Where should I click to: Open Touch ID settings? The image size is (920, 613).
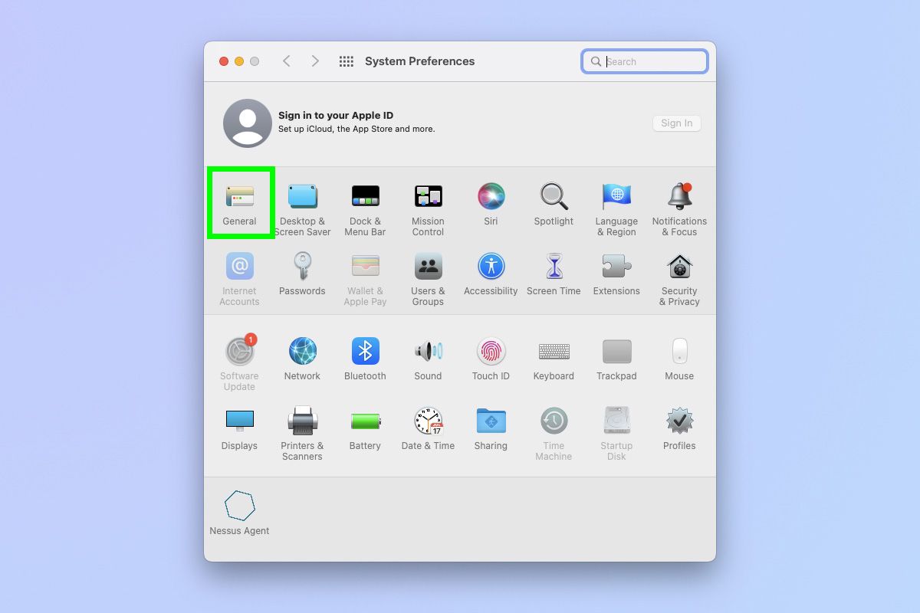click(491, 352)
